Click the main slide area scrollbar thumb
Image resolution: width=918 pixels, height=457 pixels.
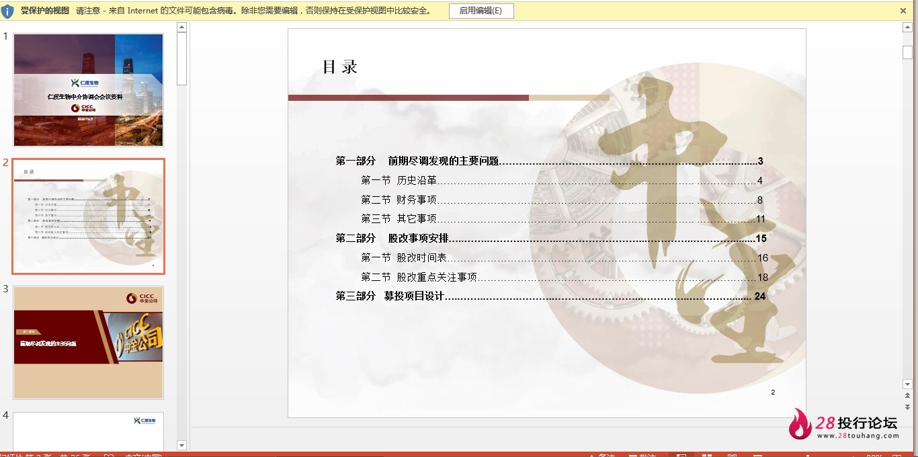point(908,52)
